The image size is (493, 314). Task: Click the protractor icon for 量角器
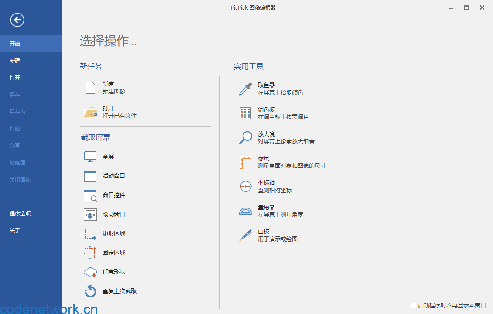click(x=246, y=211)
